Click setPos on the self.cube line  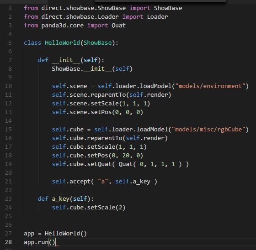pyautogui.click(x=98, y=156)
